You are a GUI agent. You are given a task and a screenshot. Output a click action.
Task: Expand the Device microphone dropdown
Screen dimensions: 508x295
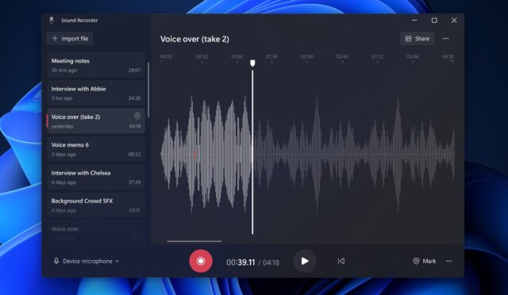[x=87, y=261]
